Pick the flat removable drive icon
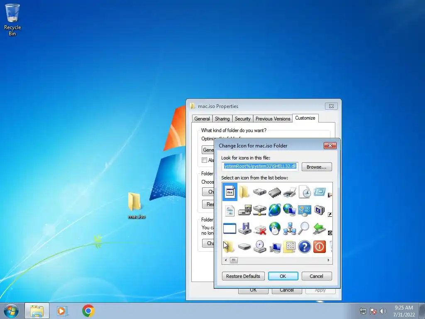This screenshot has width=425, height=319. (x=244, y=247)
